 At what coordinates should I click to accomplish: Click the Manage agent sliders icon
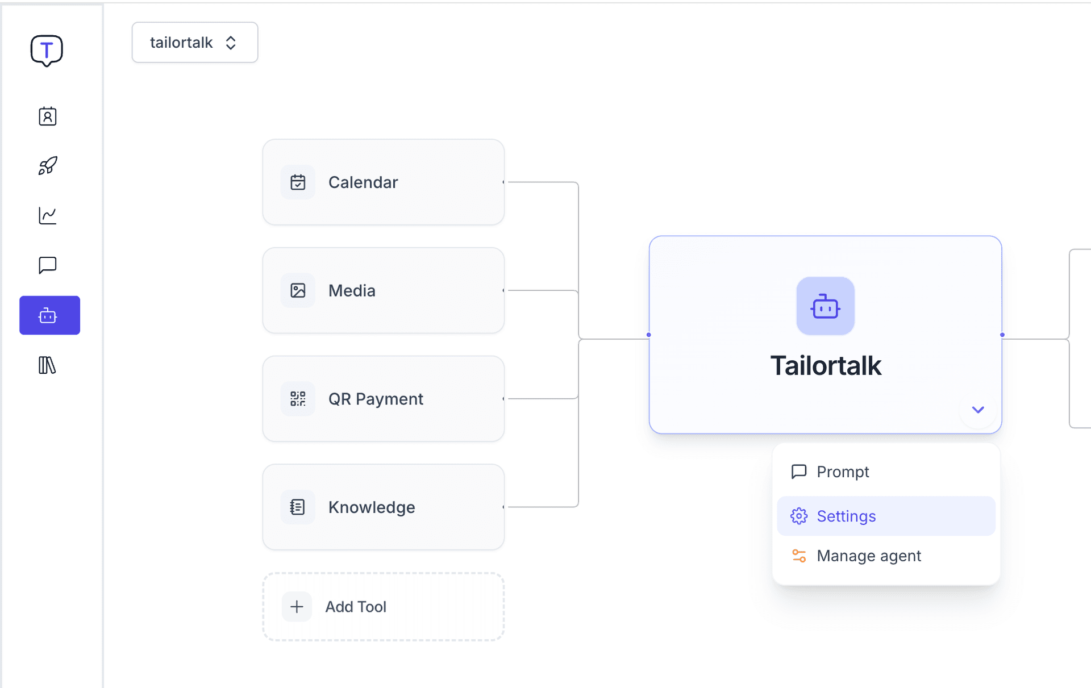point(799,556)
